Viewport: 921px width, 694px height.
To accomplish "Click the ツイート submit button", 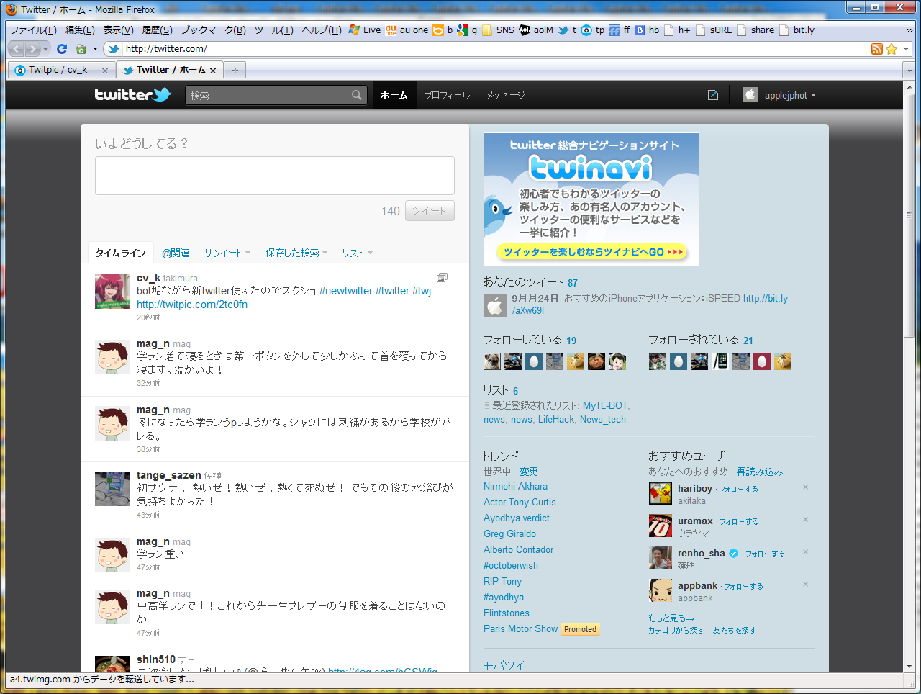I will coord(430,211).
